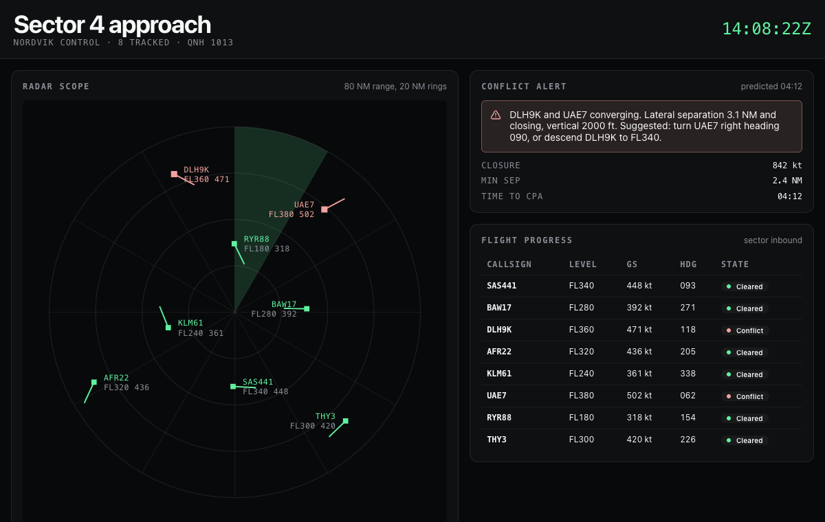Click the Cleared status badge for SAS441
The width and height of the screenshot is (825, 522).
pyautogui.click(x=745, y=286)
